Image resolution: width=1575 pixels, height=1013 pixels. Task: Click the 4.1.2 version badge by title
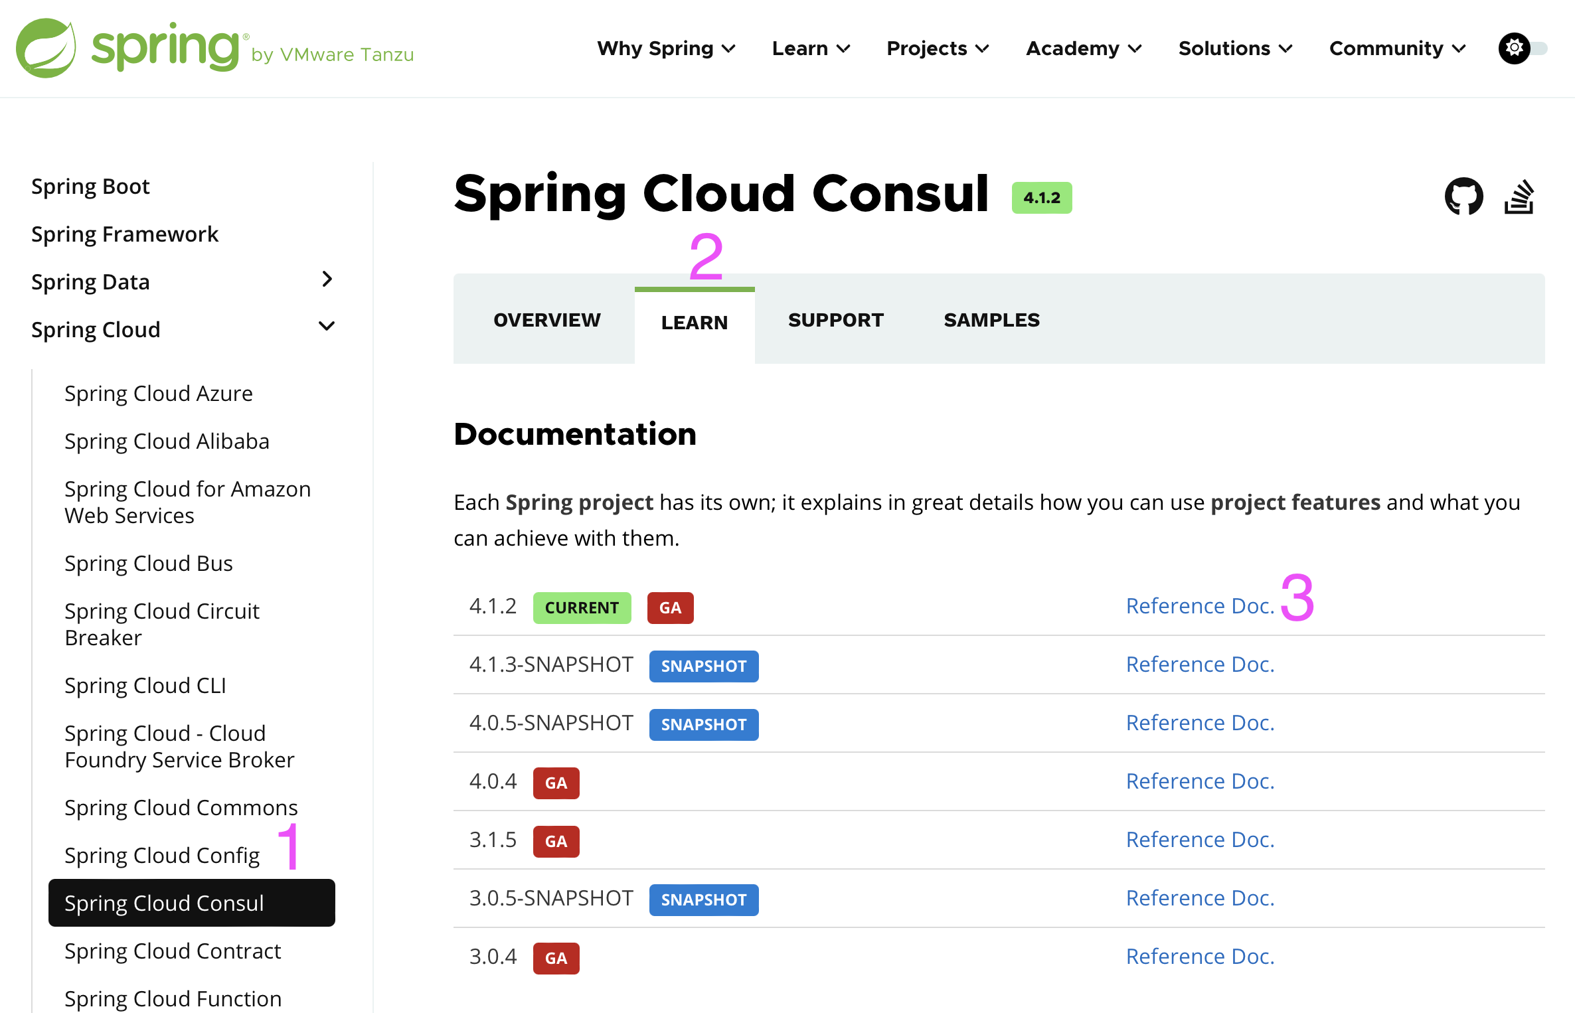tap(1041, 198)
